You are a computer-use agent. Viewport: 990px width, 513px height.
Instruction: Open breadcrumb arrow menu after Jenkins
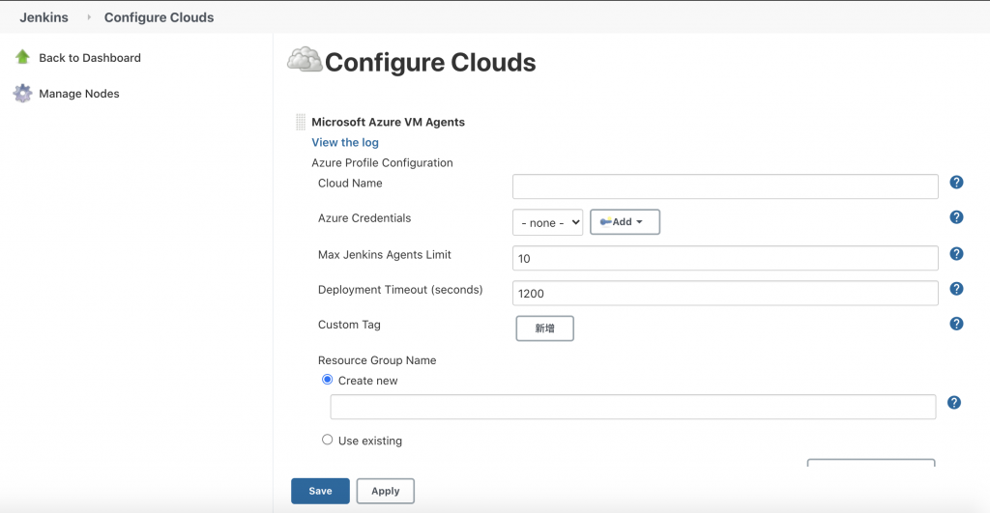[89, 17]
